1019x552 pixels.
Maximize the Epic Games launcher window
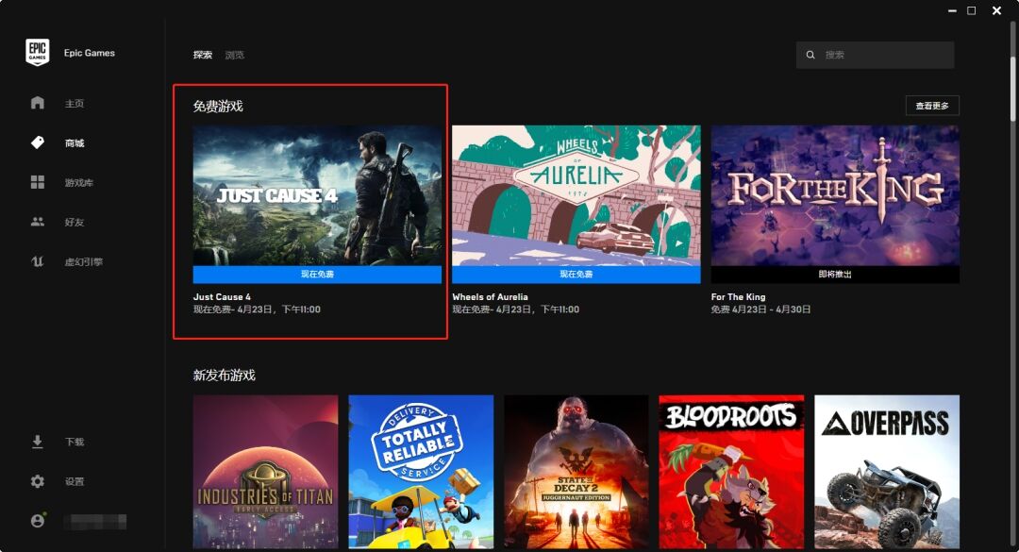[972, 10]
